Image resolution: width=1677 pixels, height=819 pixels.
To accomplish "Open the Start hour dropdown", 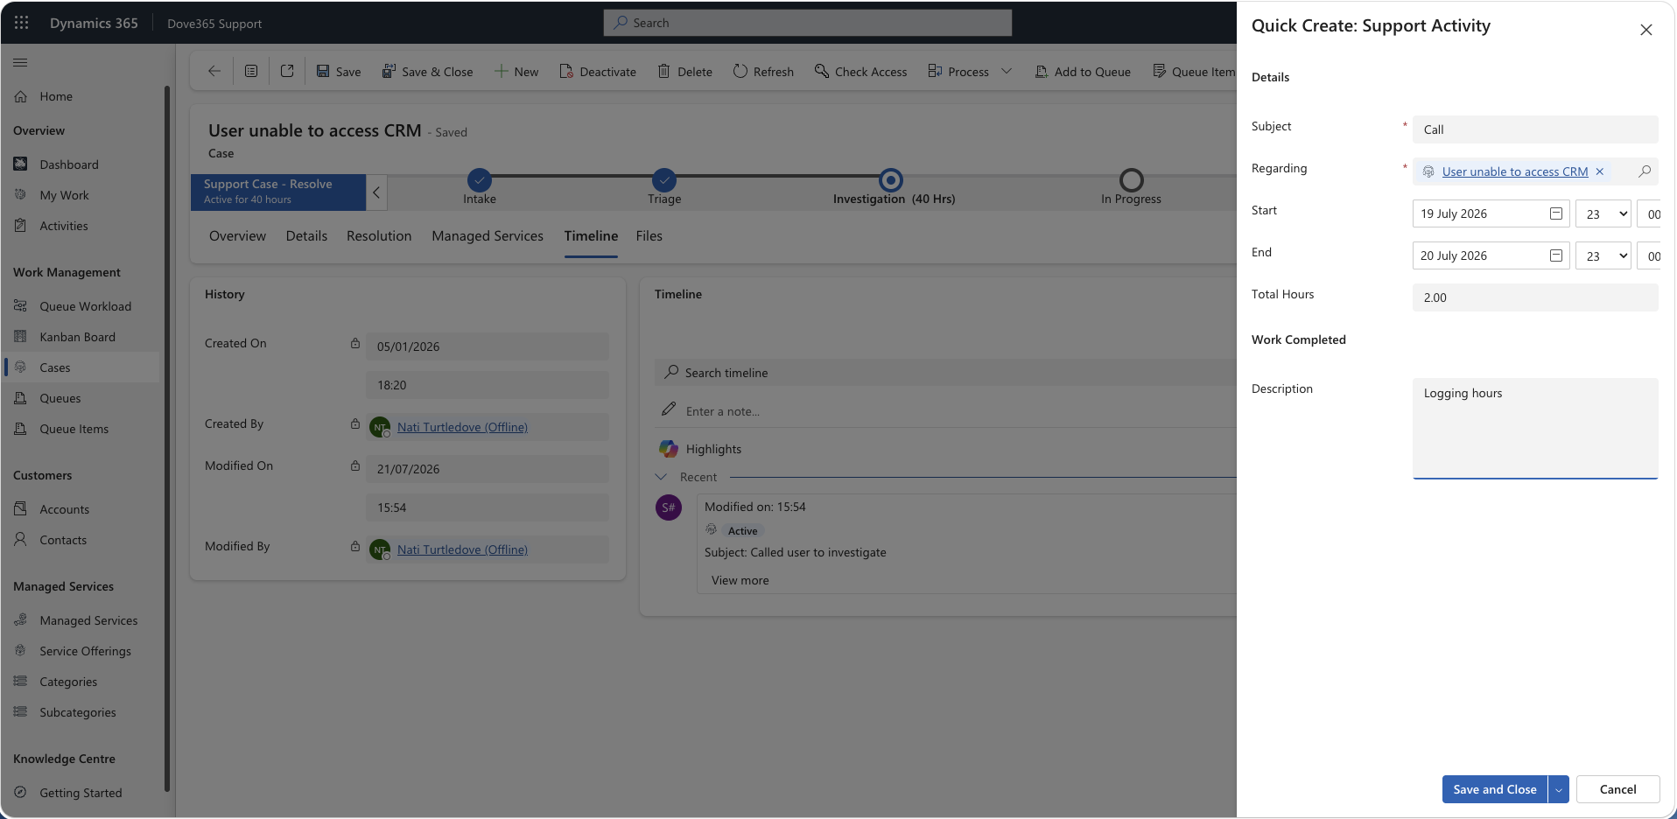I will pos(1603,213).
